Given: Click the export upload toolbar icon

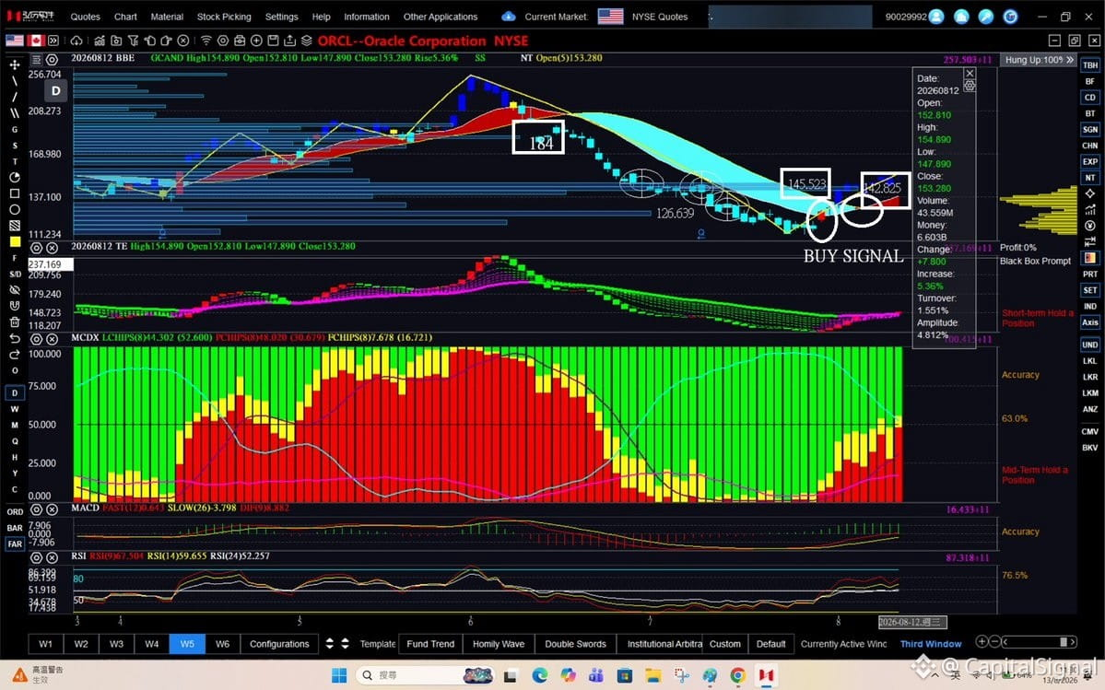Looking at the screenshot, I should click(x=289, y=41).
